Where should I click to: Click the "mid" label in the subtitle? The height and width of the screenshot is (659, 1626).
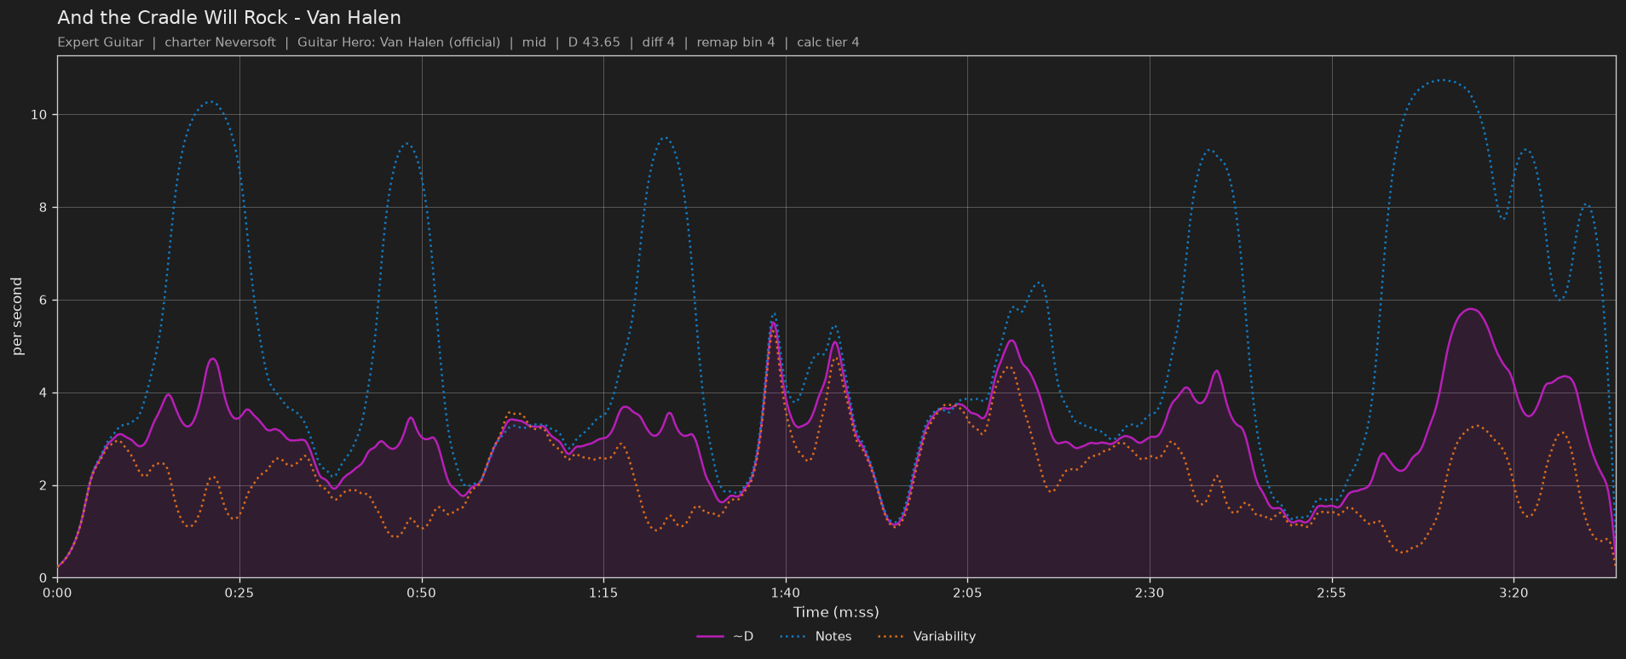(534, 43)
